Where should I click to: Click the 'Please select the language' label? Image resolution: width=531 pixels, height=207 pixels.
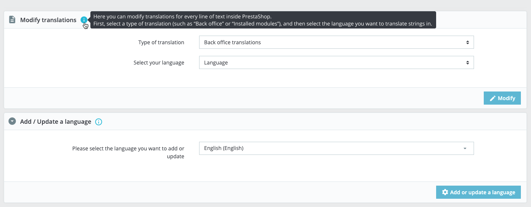tap(128, 152)
